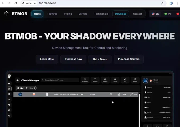This screenshot has height=127, width=180.
Task: Click the Search by name, IP, email field
Action: click(x=60, y=80)
